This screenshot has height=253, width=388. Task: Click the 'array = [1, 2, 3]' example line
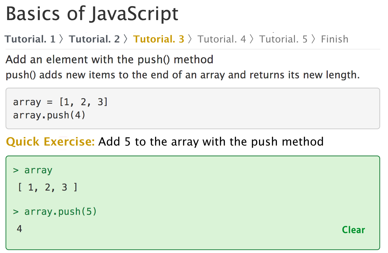[60, 102]
